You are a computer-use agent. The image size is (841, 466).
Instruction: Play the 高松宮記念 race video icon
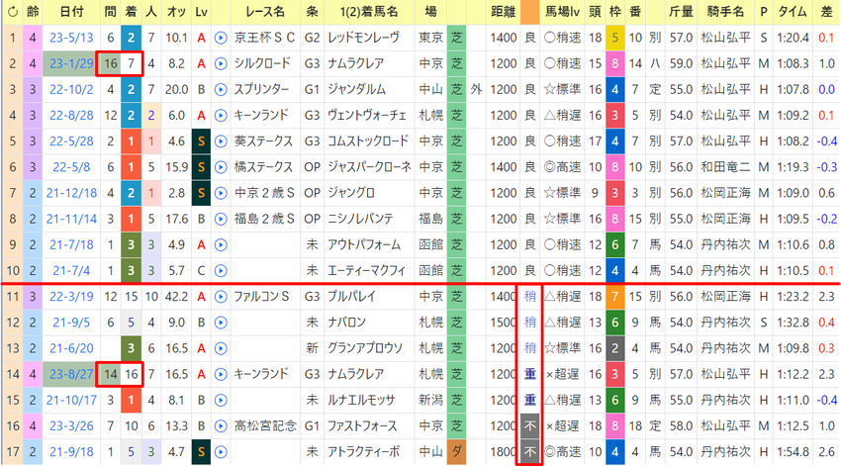pos(221,426)
